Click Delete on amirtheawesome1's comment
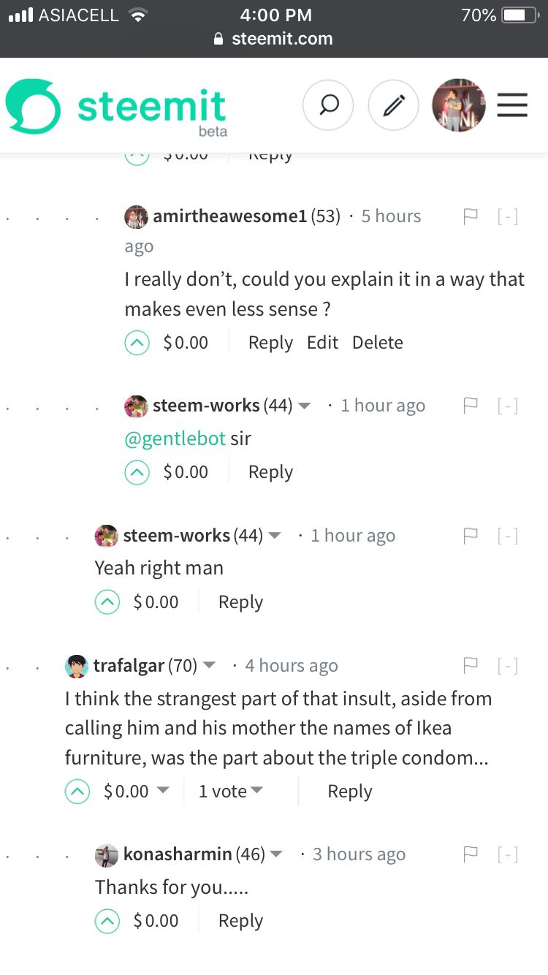 (x=377, y=343)
